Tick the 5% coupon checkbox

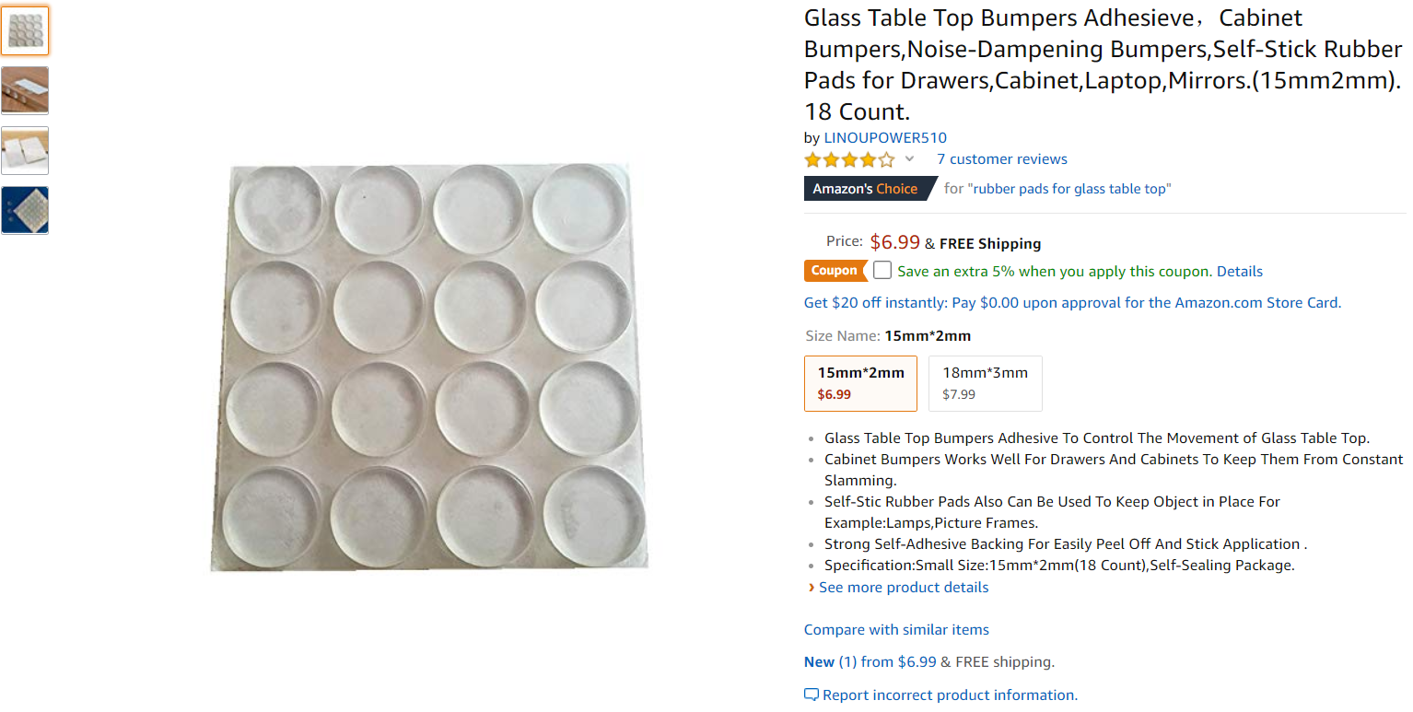coord(882,271)
